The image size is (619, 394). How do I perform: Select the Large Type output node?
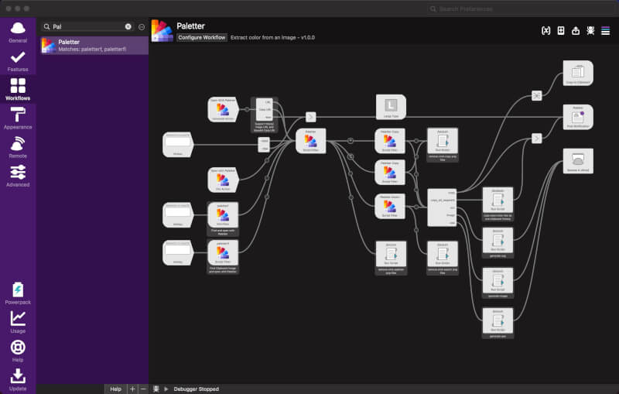click(391, 107)
